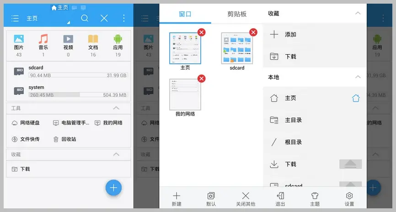Open 回收站 recycle bin
This screenshot has height=212, width=396.
(x=64, y=139)
